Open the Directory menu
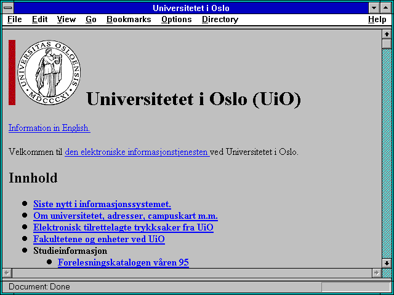This screenshot has width=394, height=295. pyautogui.click(x=220, y=19)
